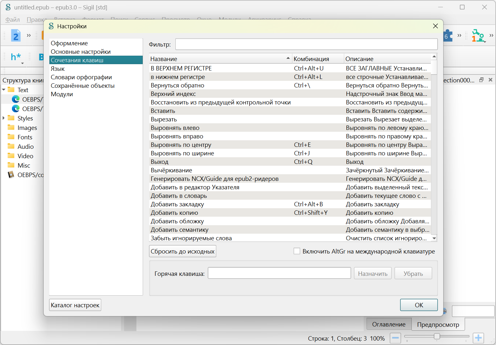Undock the panel using the float icon
This screenshot has width=496, height=345.
click(481, 80)
